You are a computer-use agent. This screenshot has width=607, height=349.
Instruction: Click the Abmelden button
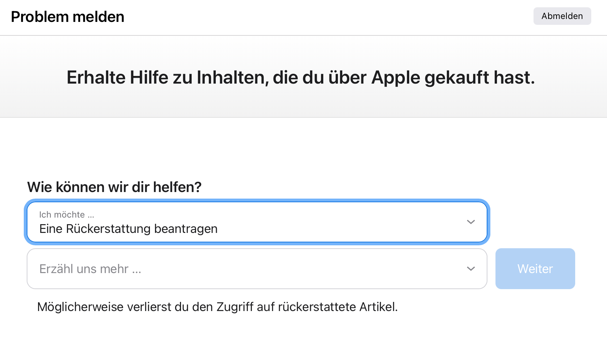pyautogui.click(x=562, y=16)
